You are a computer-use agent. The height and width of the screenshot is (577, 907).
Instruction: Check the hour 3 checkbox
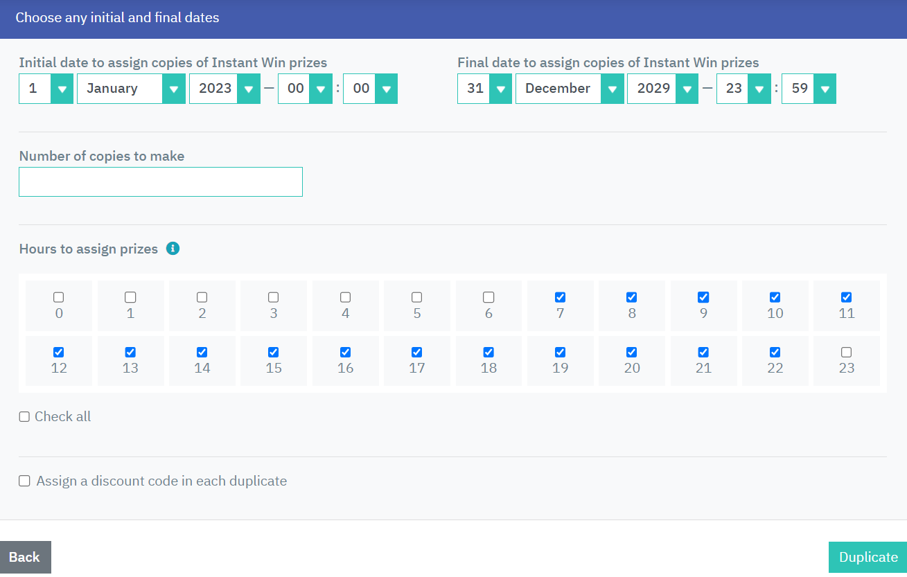tap(274, 297)
